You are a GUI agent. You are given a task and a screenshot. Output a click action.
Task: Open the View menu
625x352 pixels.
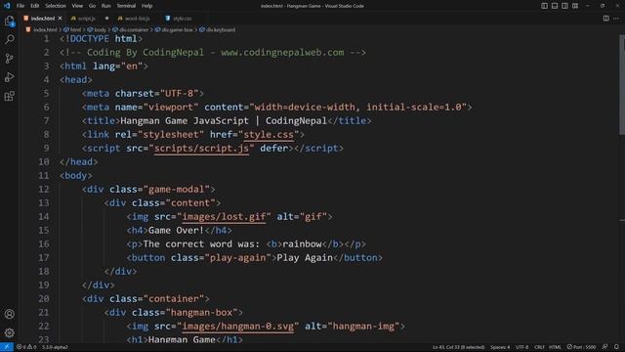pos(77,6)
